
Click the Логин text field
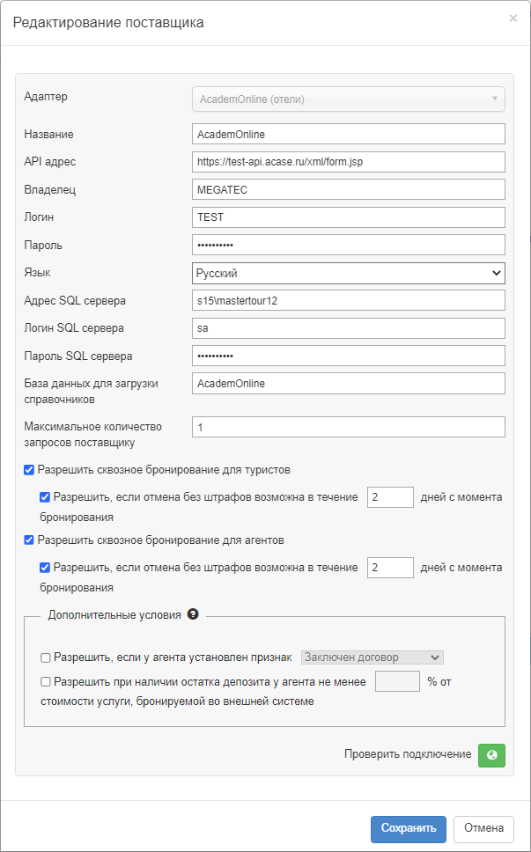pos(348,217)
